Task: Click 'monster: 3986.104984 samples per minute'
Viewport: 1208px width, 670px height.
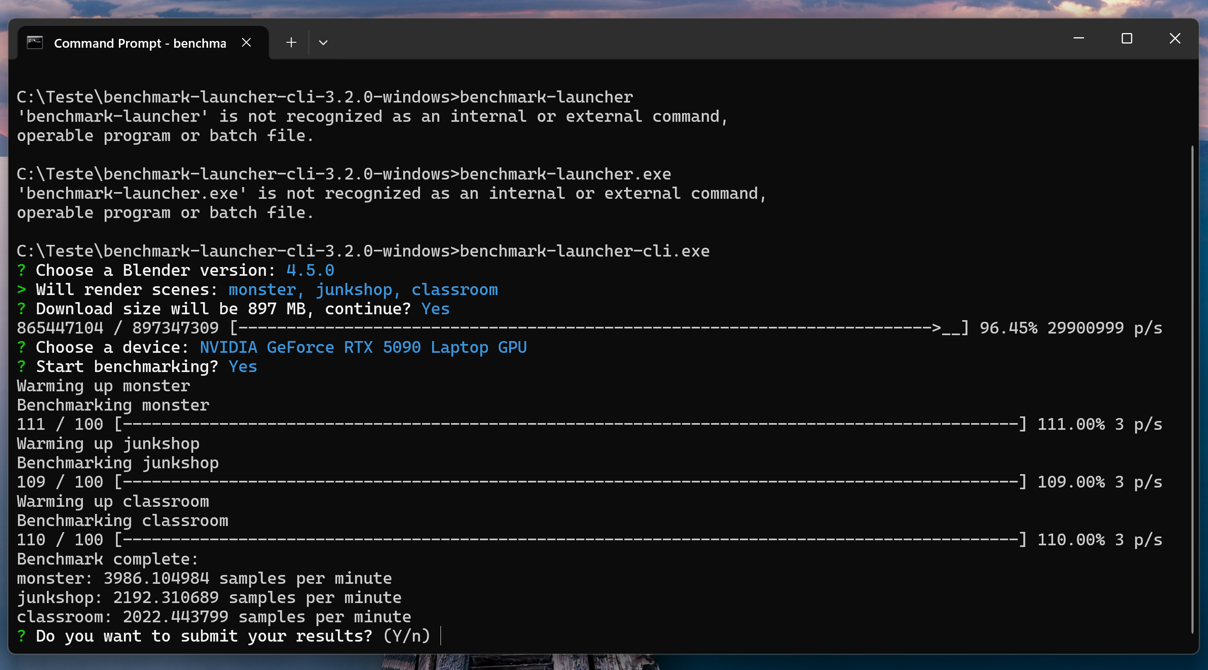Action: coord(204,578)
